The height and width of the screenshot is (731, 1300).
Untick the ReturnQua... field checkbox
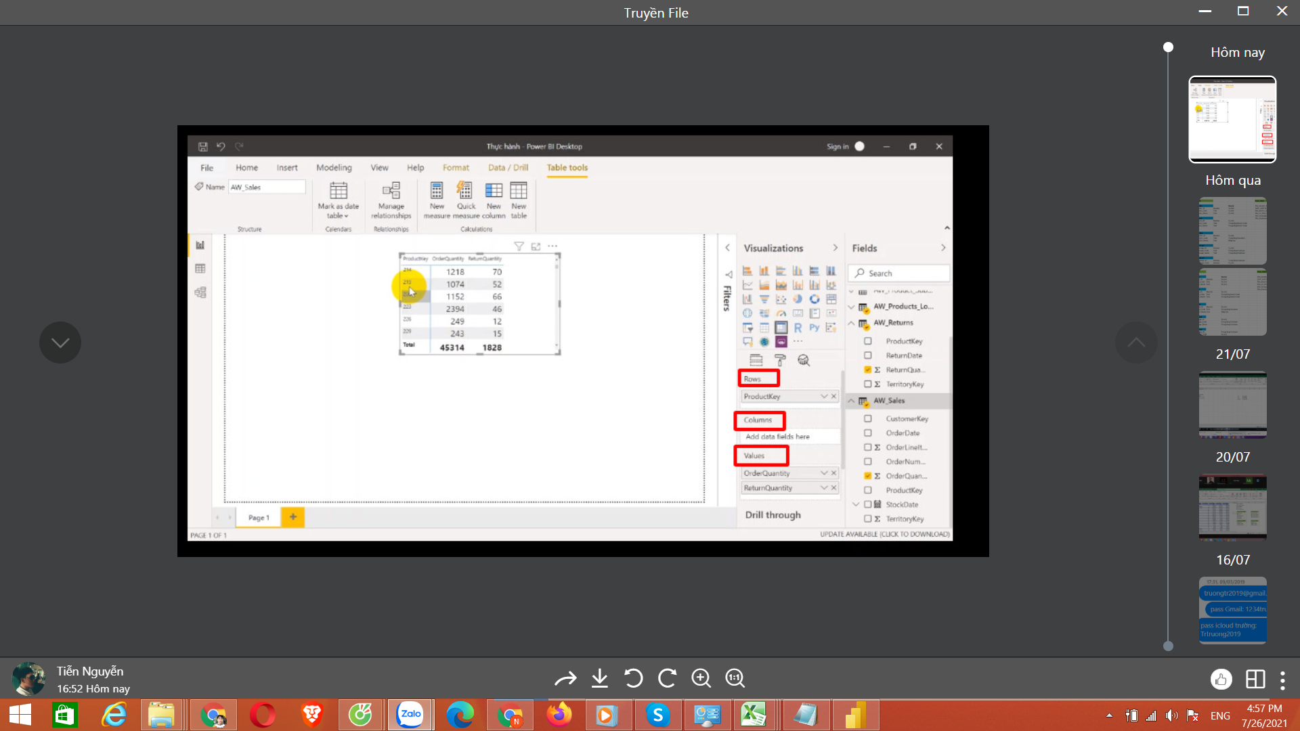[x=867, y=370]
